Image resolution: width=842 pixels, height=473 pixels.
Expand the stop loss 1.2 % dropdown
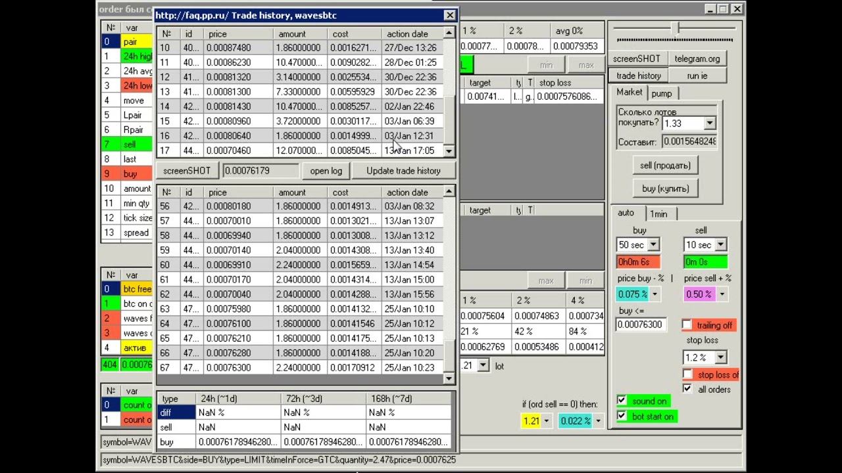coord(721,358)
